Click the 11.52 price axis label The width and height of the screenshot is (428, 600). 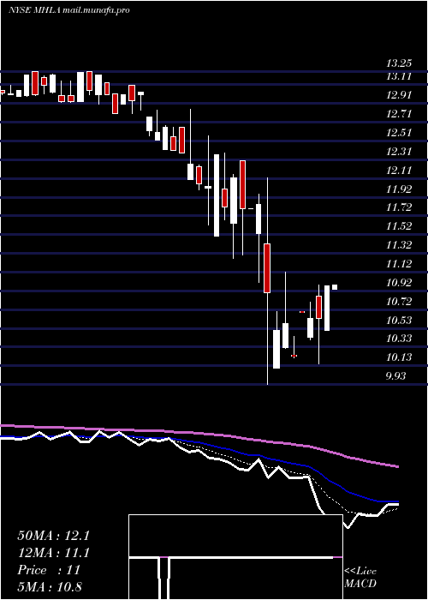pos(399,226)
